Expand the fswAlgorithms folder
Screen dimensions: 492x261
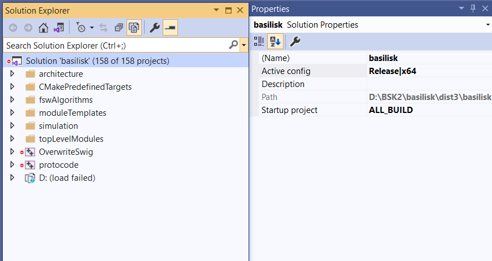point(12,100)
